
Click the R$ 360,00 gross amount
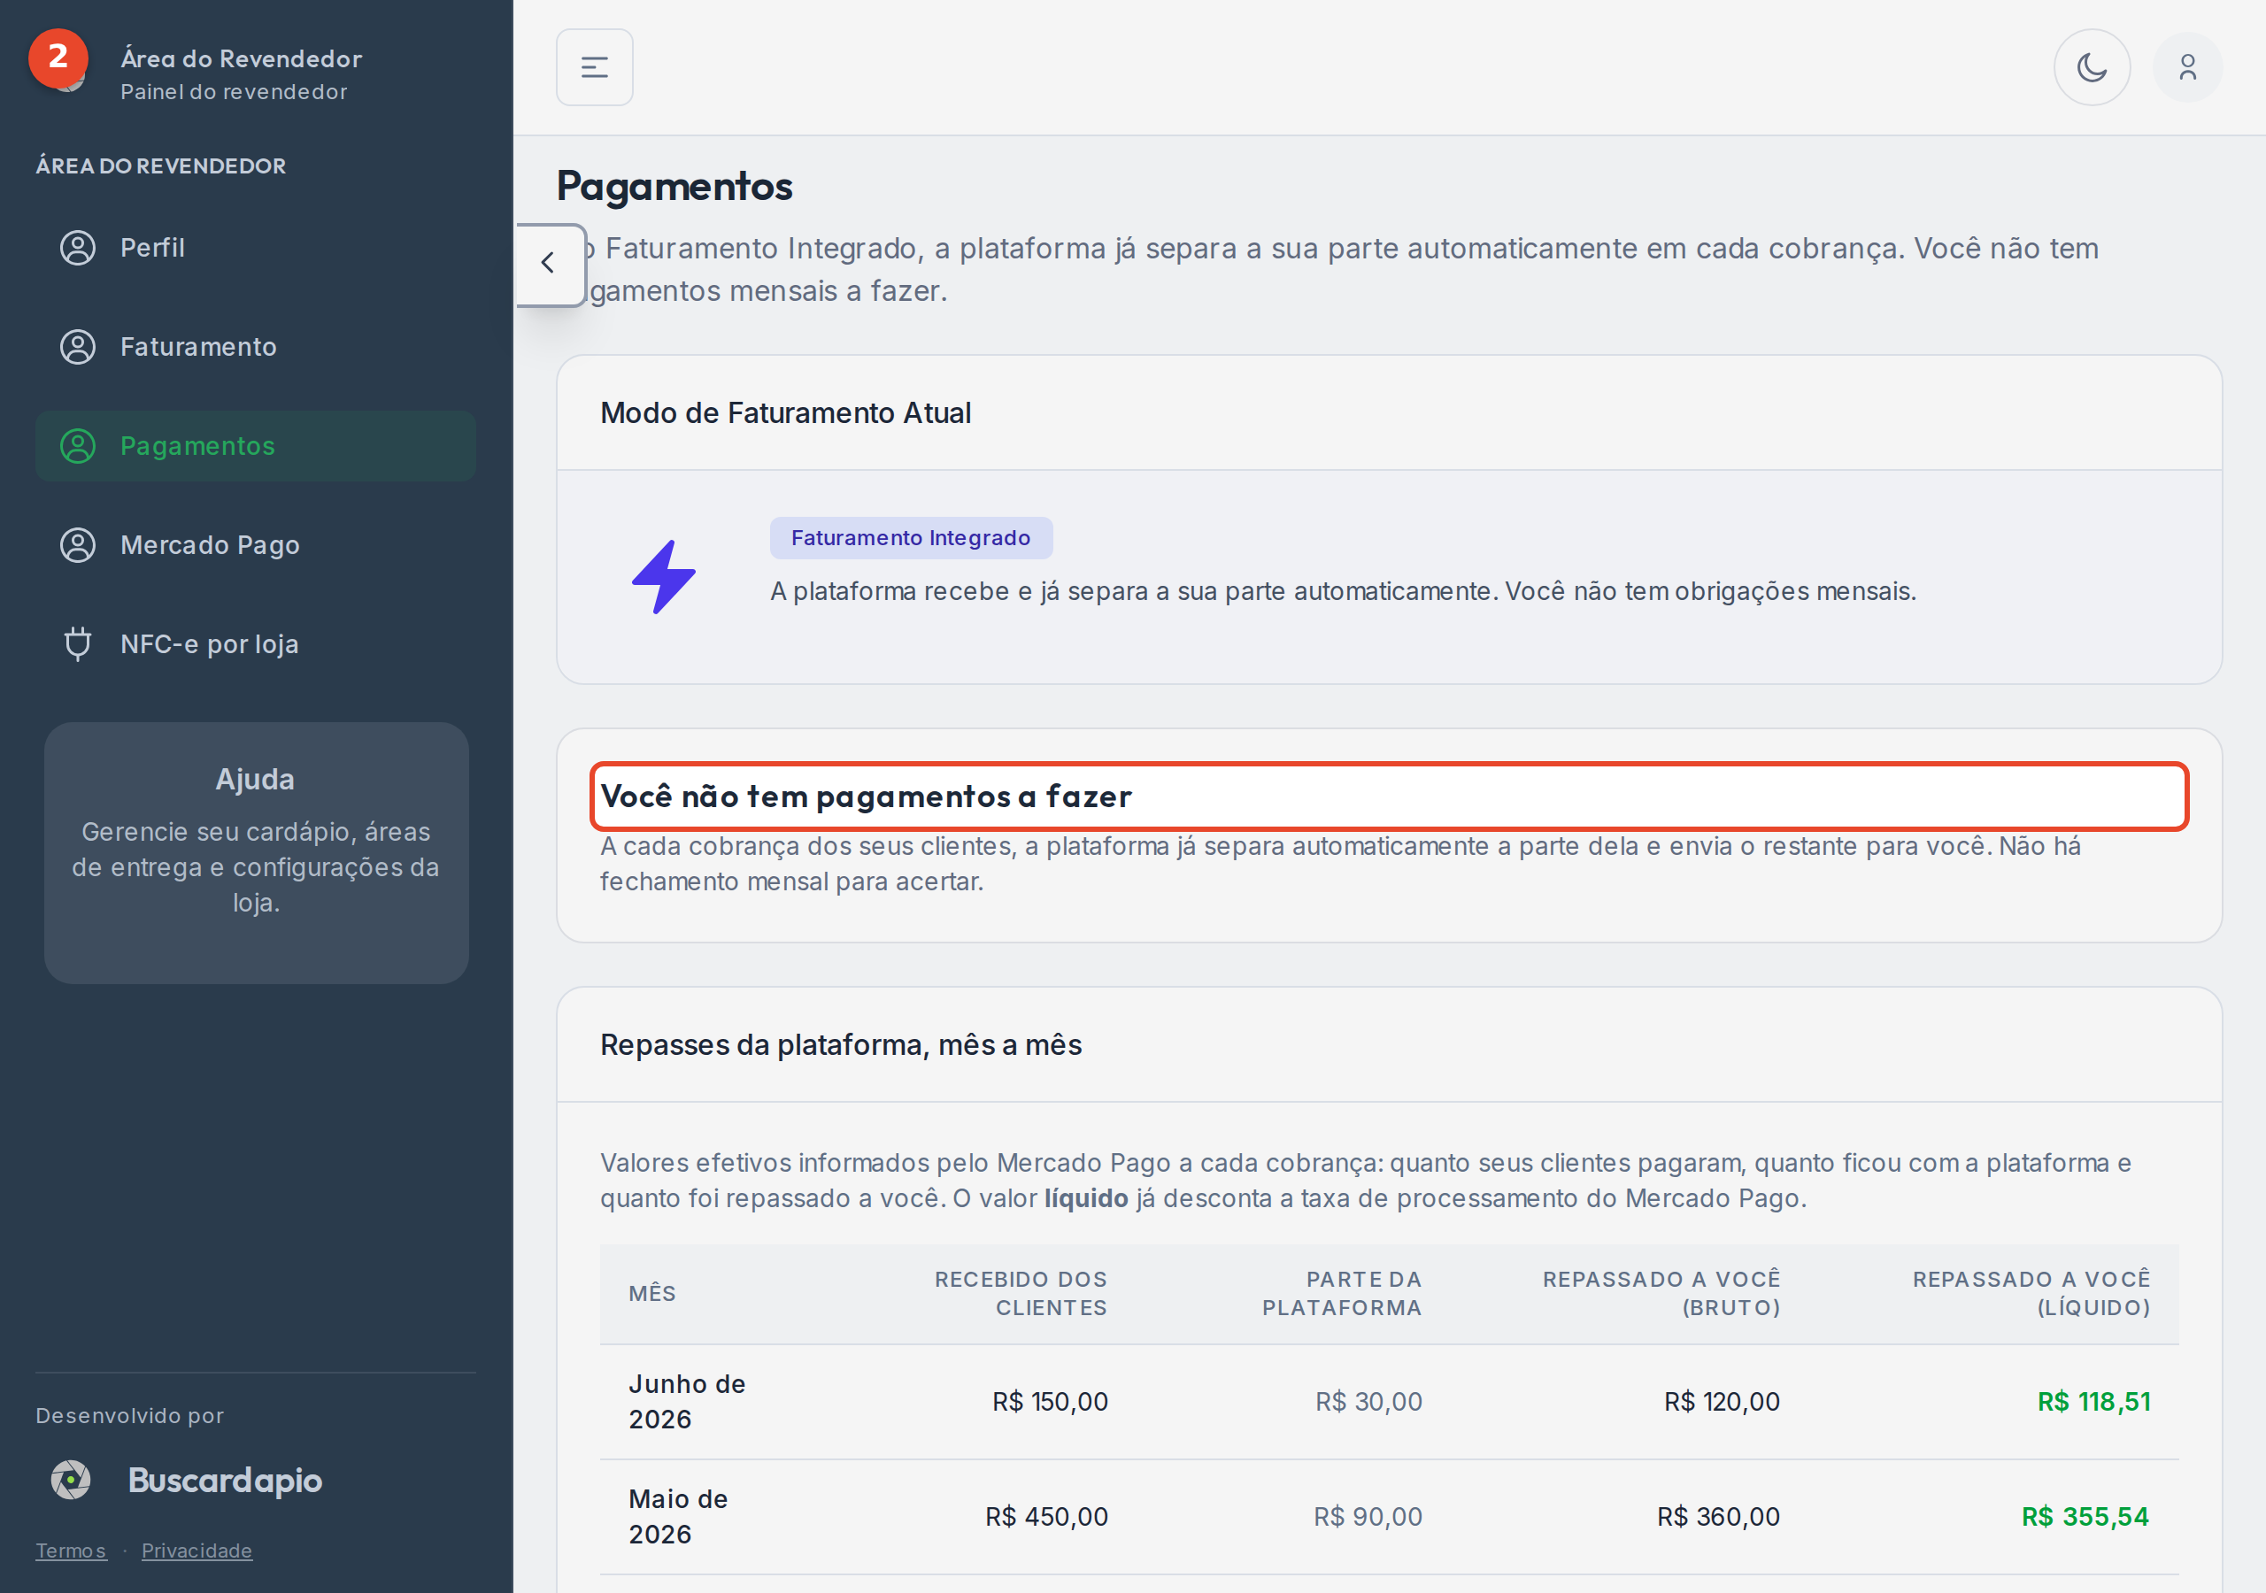[1717, 1517]
